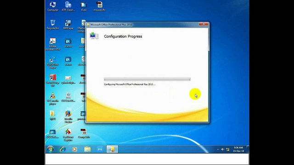The width and height of the screenshot is (294, 165).
Task: Click the Show desktop strip beside the clock
Action: click(248, 149)
